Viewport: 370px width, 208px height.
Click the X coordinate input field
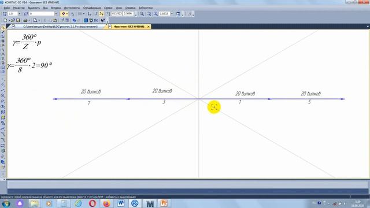[x=117, y=14]
